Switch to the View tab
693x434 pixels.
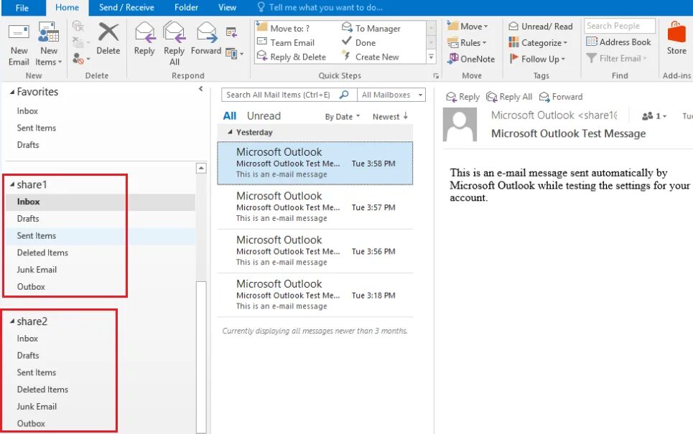click(227, 7)
